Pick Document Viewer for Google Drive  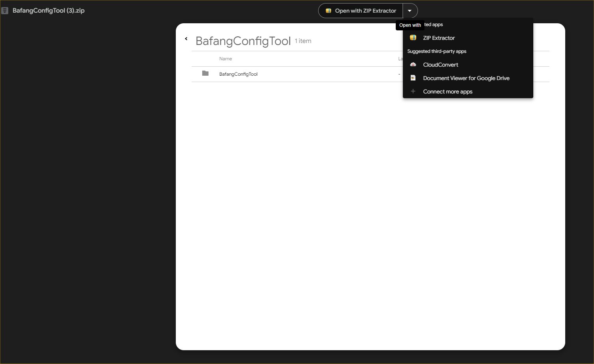tap(466, 78)
